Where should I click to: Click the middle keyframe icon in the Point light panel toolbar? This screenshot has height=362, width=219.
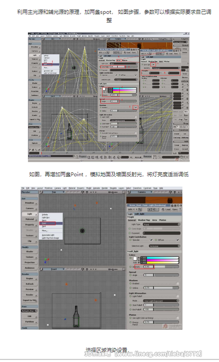pos(153,209)
